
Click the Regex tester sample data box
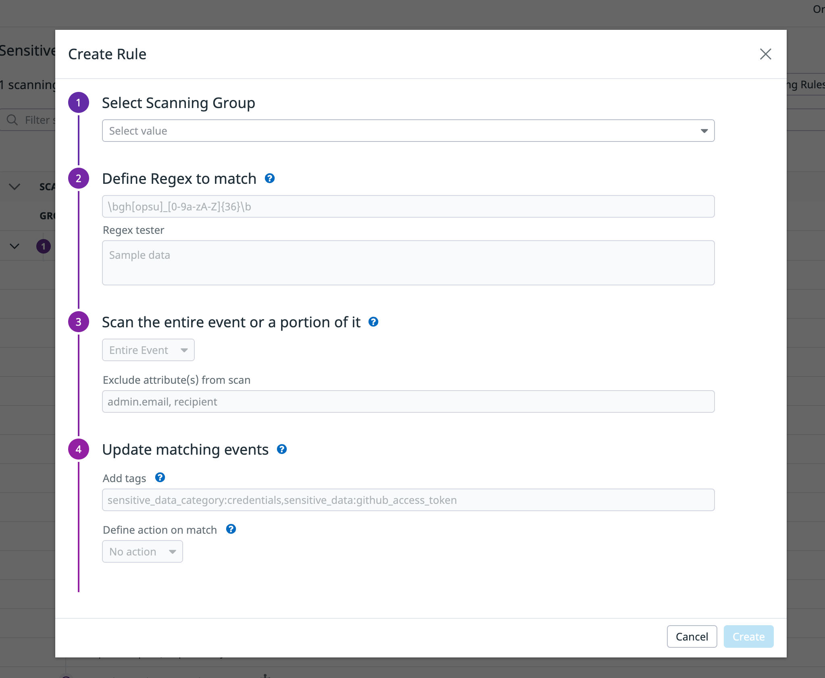(x=408, y=263)
